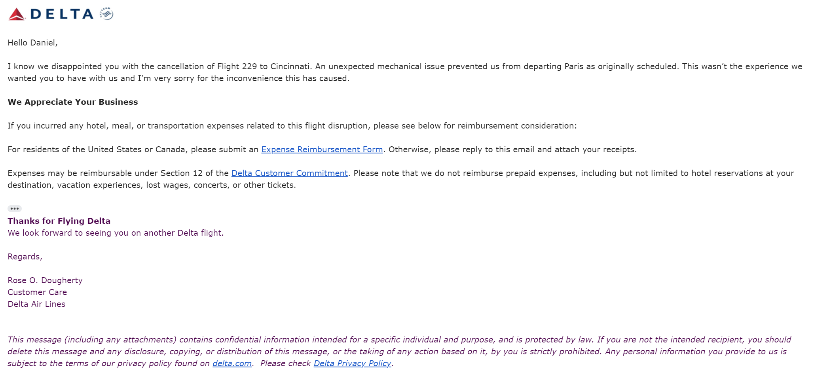
Task: Click the SkyTeam alliance emblem
Action: [x=106, y=14]
